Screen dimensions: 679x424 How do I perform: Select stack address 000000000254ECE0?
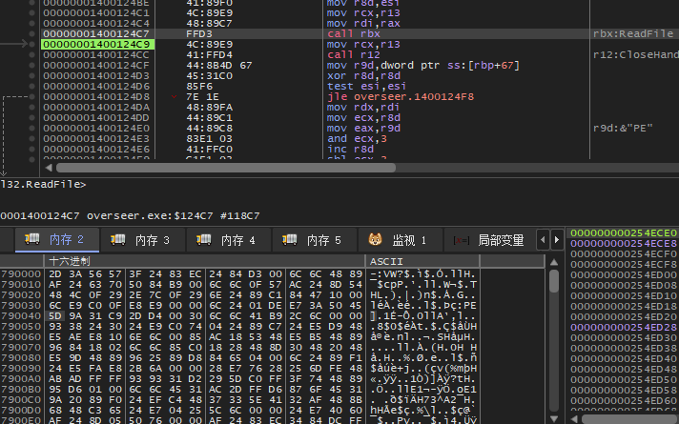coord(624,232)
